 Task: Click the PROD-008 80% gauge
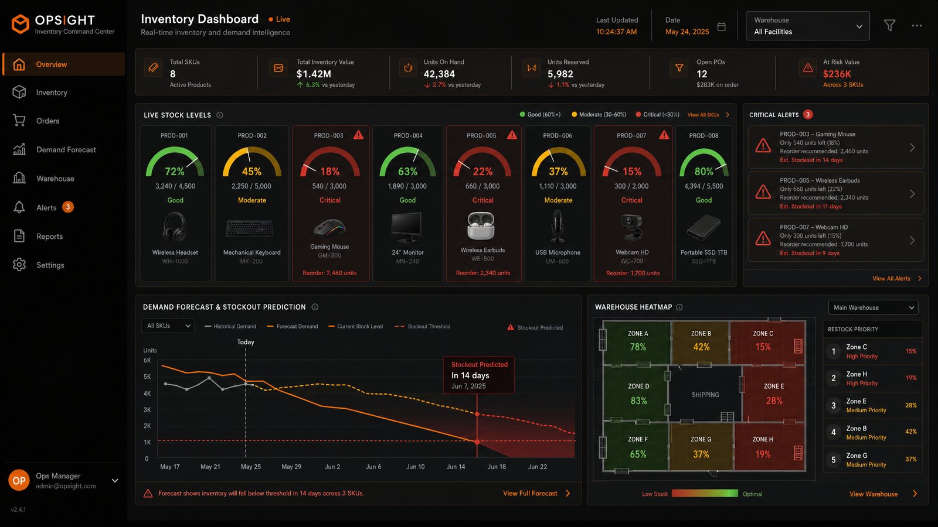(x=704, y=163)
